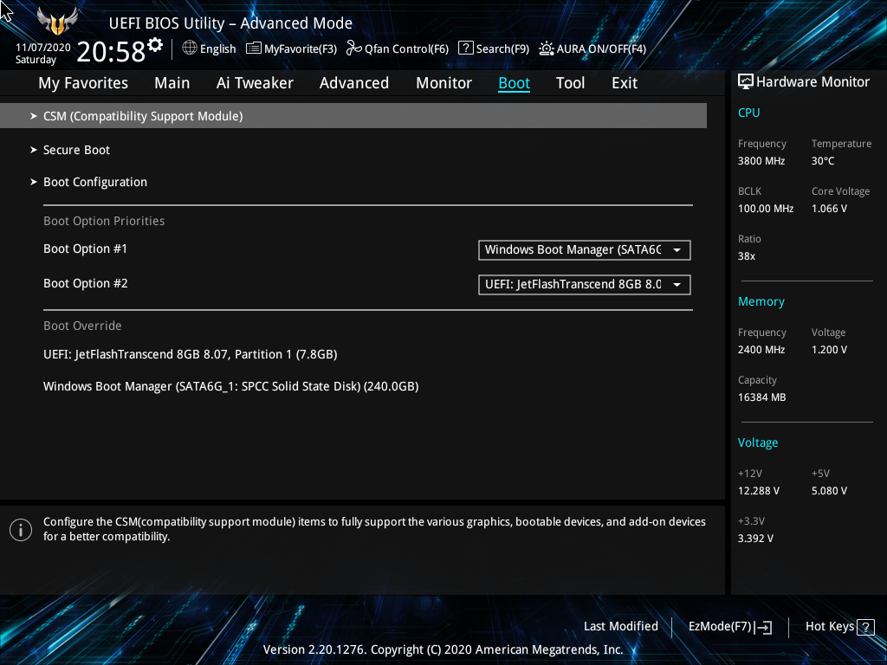The height and width of the screenshot is (665, 887).
Task: Click Version 2.20.1276 copyright text
Action: [443, 649]
